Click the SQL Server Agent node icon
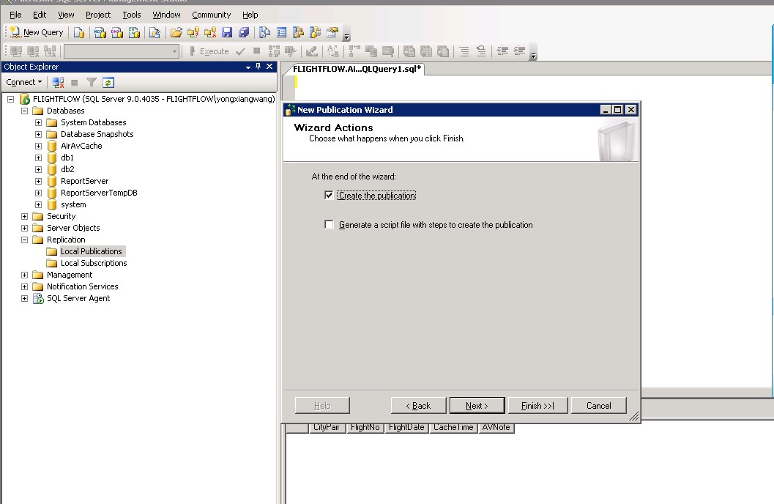Viewport: 774px width, 504px height. (38, 298)
